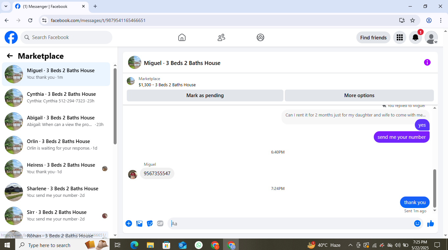Screen dimensions: 448x250
Task: Open account menu from profile avatar
Action: [x=431, y=37]
